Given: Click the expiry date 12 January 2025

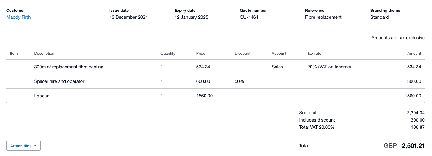Looking at the screenshot, I should [191, 17].
